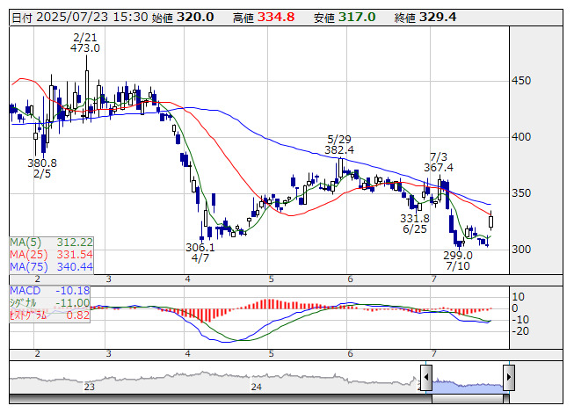
Task: Click the 380.8 2/5 low label
Action: click(x=42, y=168)
